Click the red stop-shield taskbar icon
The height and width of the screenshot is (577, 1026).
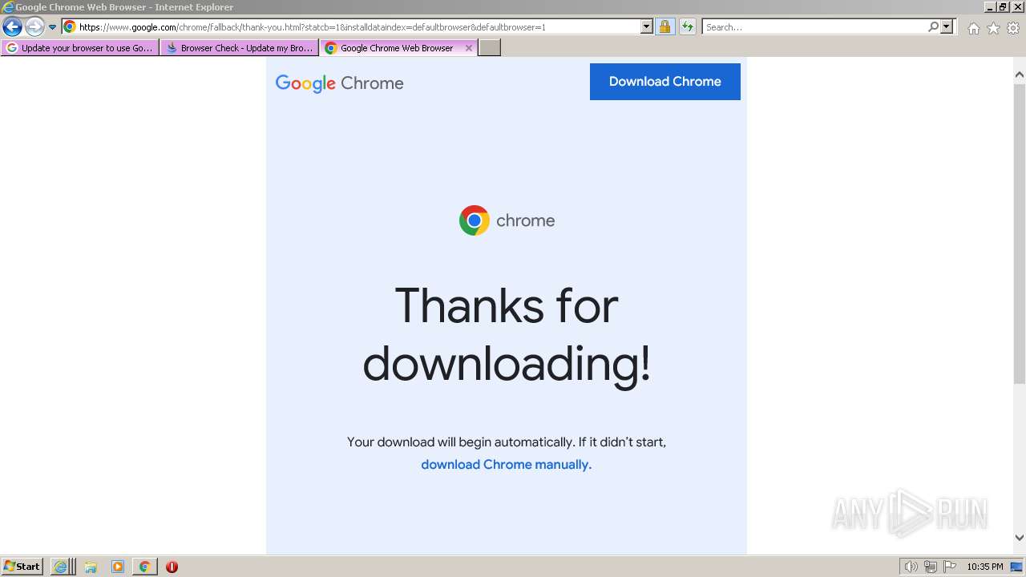tap(172, 567)
